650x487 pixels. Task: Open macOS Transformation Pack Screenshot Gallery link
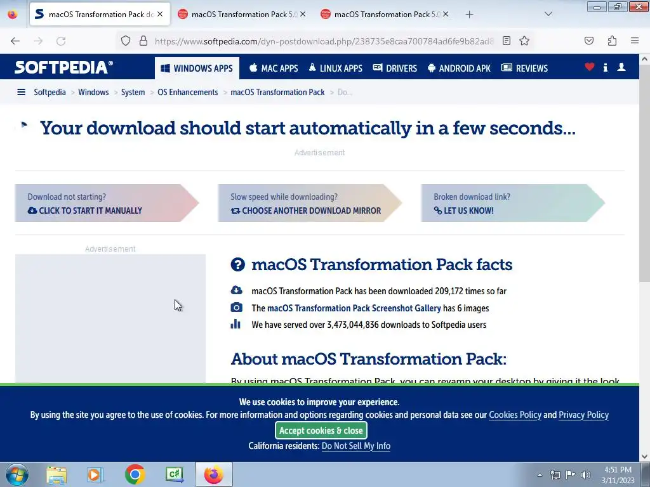click(354, 308)
